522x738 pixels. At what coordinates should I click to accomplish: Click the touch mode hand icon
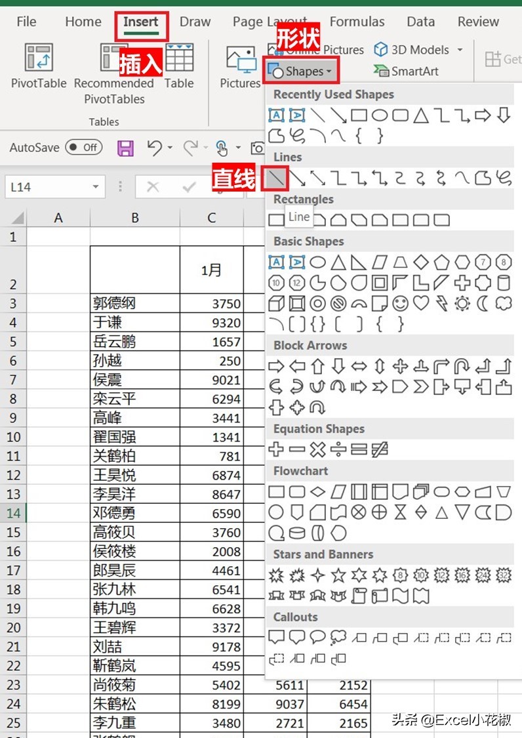pyautogui.click(x=222, y=148)
